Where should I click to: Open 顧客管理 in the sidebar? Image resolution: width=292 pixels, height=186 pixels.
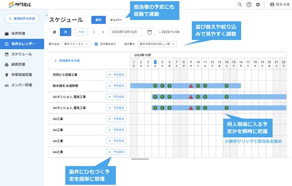coord(18,64)
